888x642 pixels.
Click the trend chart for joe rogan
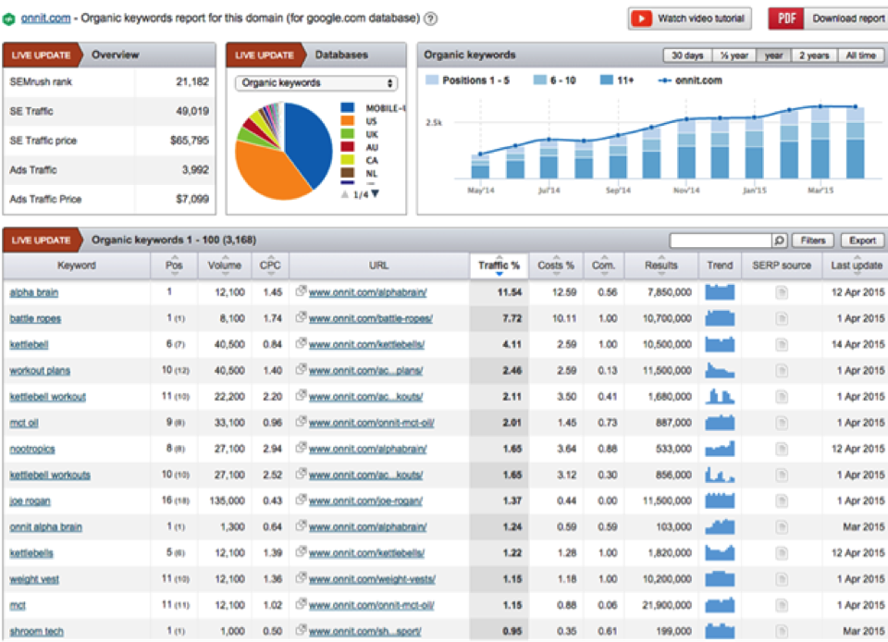[720, 500]
